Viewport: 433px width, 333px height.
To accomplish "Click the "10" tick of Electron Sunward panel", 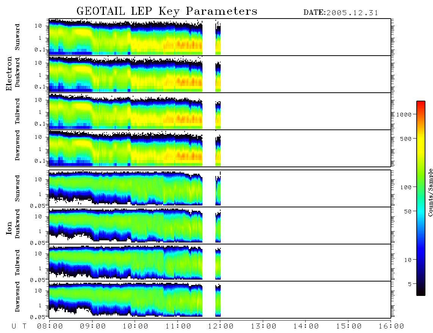I will tap(38, 26).
